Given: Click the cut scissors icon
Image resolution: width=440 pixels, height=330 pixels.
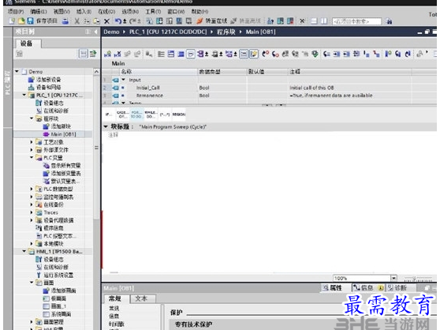Looking at the screenshot, I should pos(76,21).
